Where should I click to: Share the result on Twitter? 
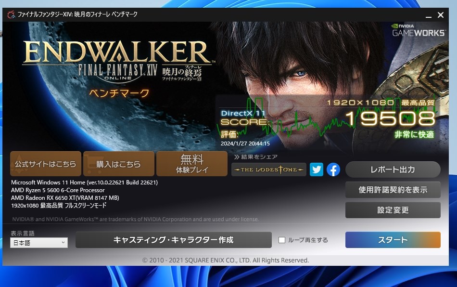click(316, 170)
